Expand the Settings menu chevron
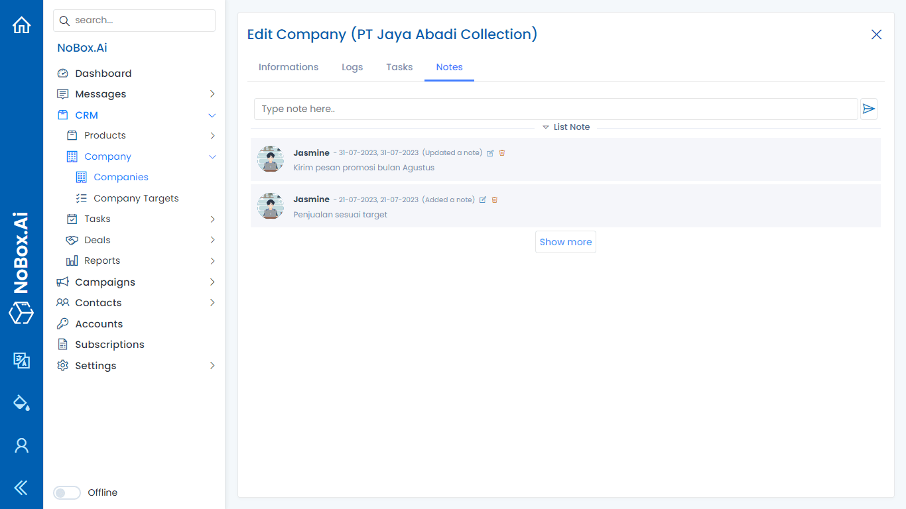 click(212, 365)
